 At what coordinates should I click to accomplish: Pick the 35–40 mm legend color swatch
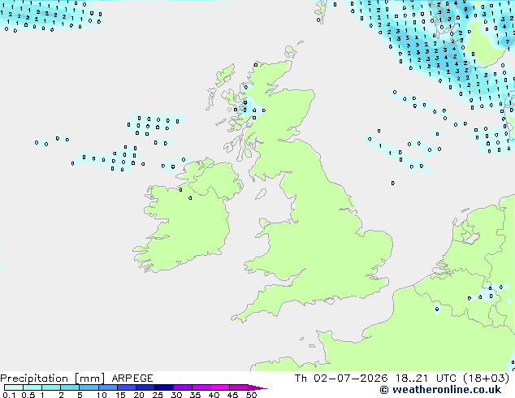tap(201, 387)
